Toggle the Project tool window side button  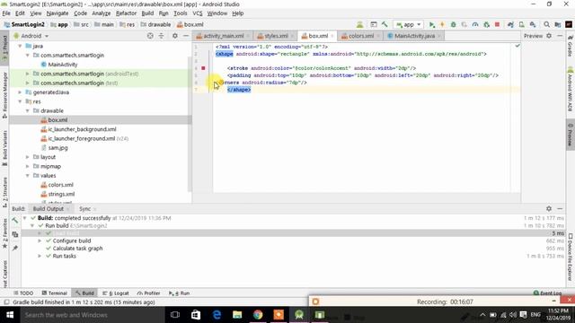pyautogui.click(x=4, y=48)
